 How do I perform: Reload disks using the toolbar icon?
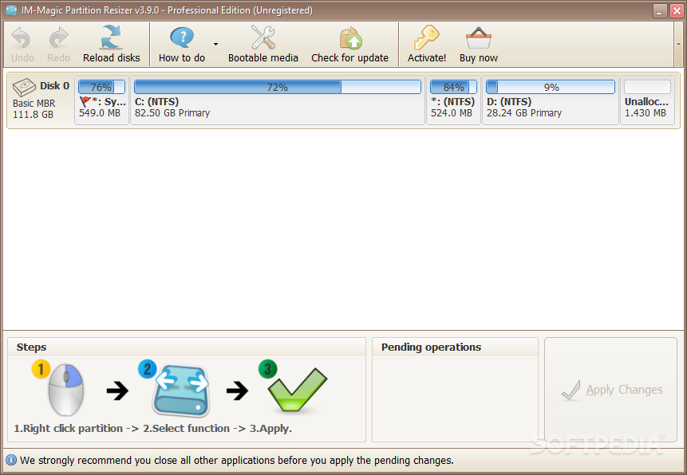111,37
